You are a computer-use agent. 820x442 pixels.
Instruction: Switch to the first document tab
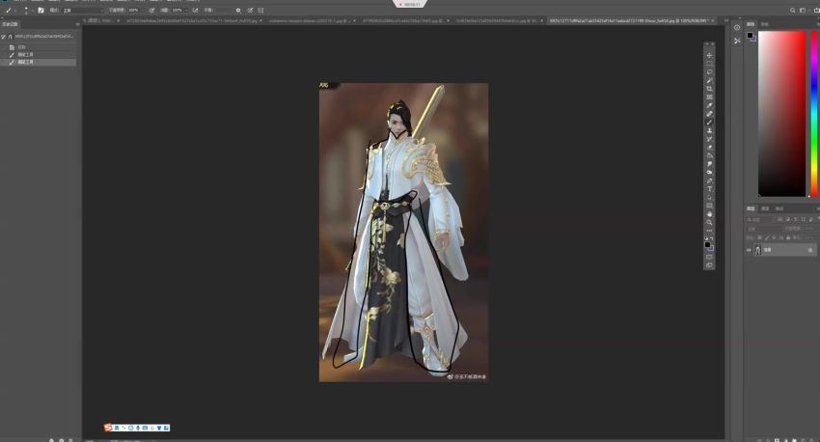point(102,21)
